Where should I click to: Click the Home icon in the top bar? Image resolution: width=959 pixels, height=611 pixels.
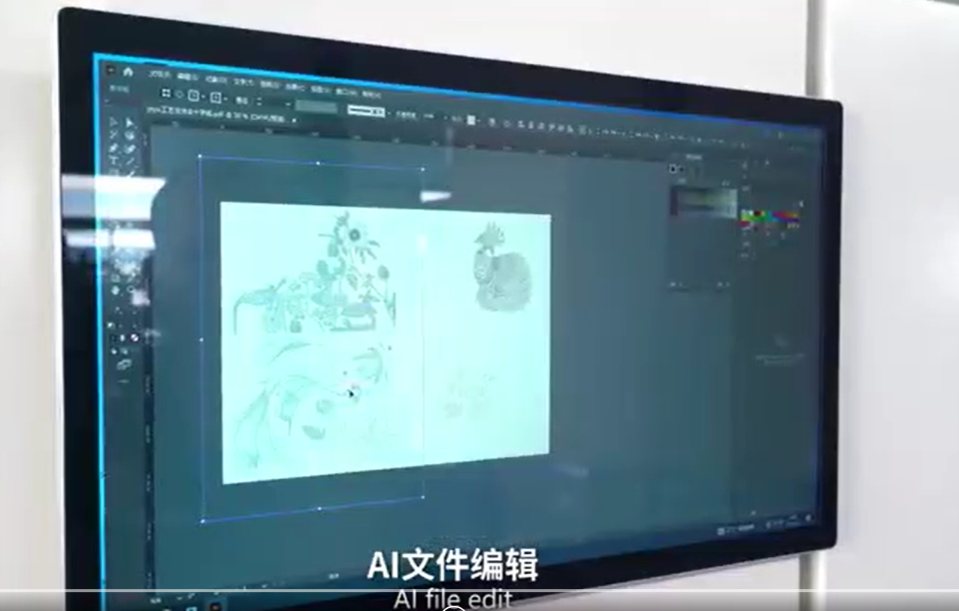tap(128, 71)
